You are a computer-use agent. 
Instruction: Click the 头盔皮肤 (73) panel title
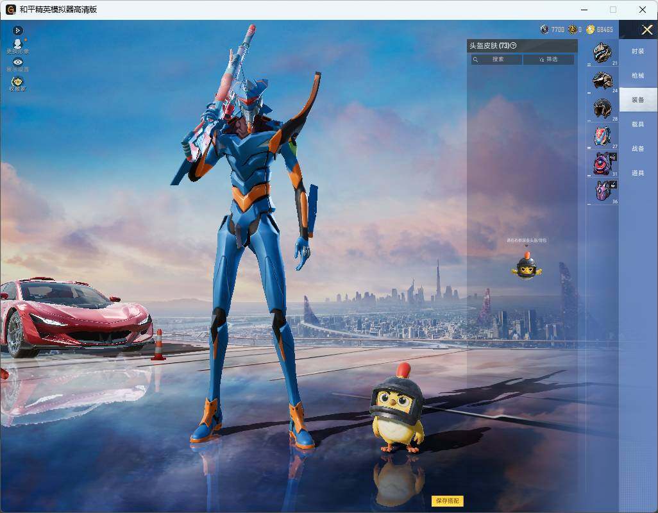coord(489,46)
